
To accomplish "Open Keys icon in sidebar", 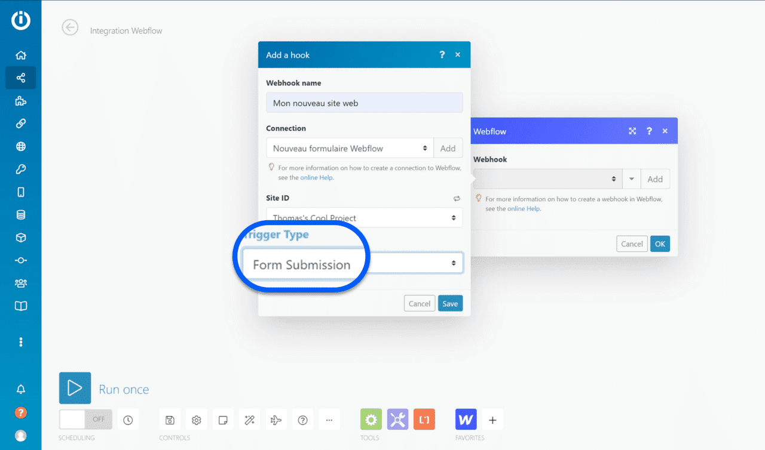I will [x=21, y=169].
